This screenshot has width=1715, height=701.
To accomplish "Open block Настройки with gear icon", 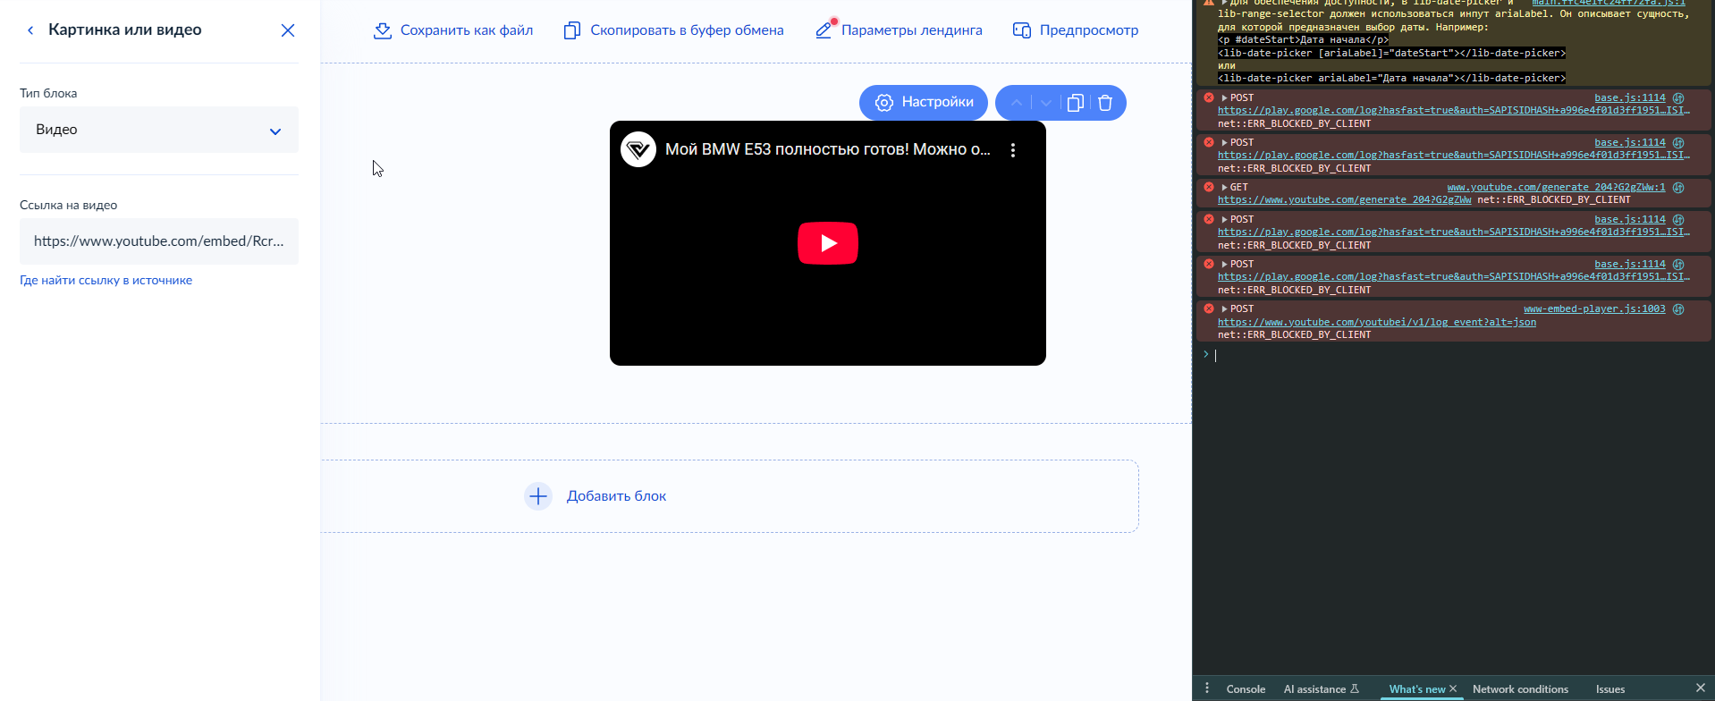I will (924, 102).
